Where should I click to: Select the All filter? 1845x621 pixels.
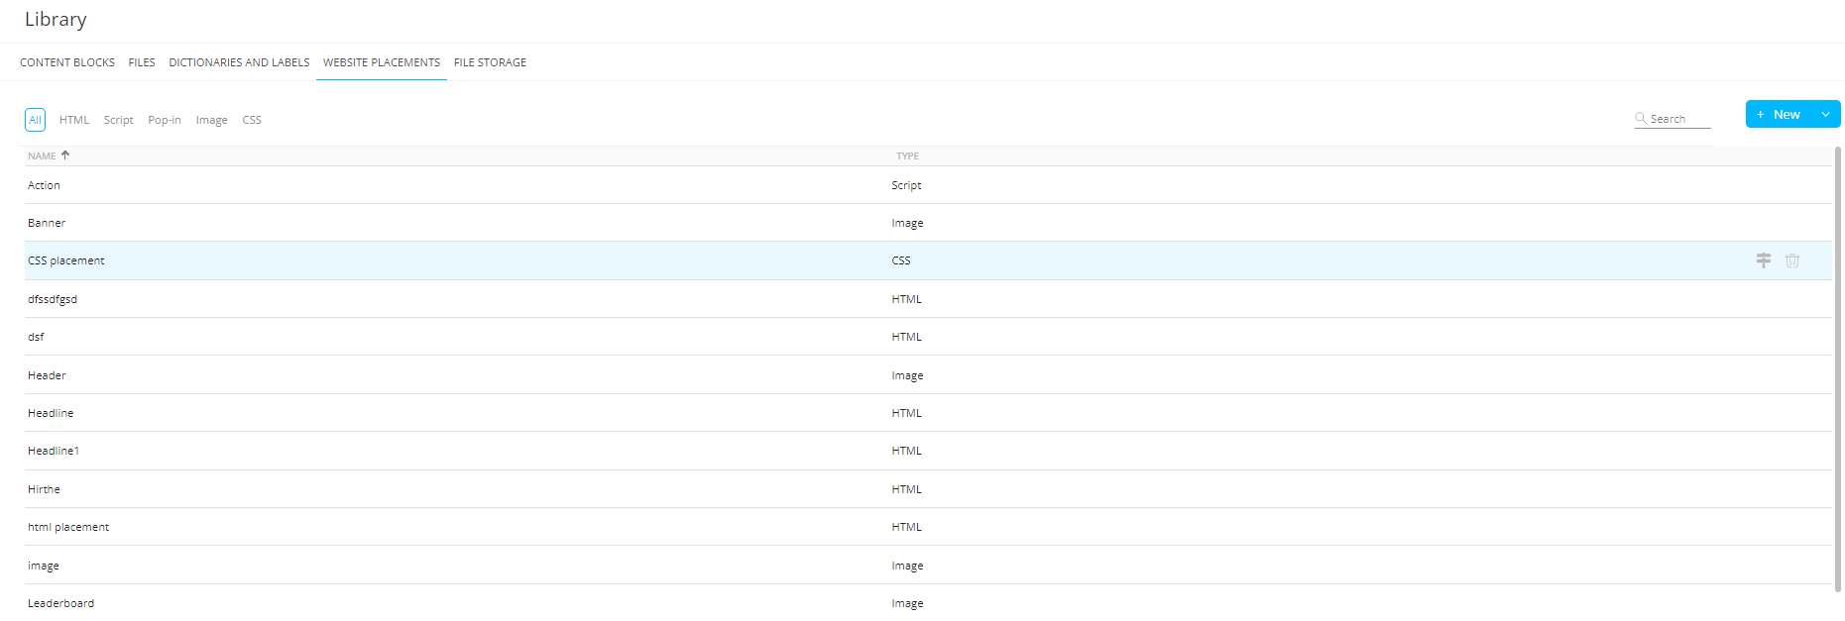pyautogui.click(x=35, y=120)
